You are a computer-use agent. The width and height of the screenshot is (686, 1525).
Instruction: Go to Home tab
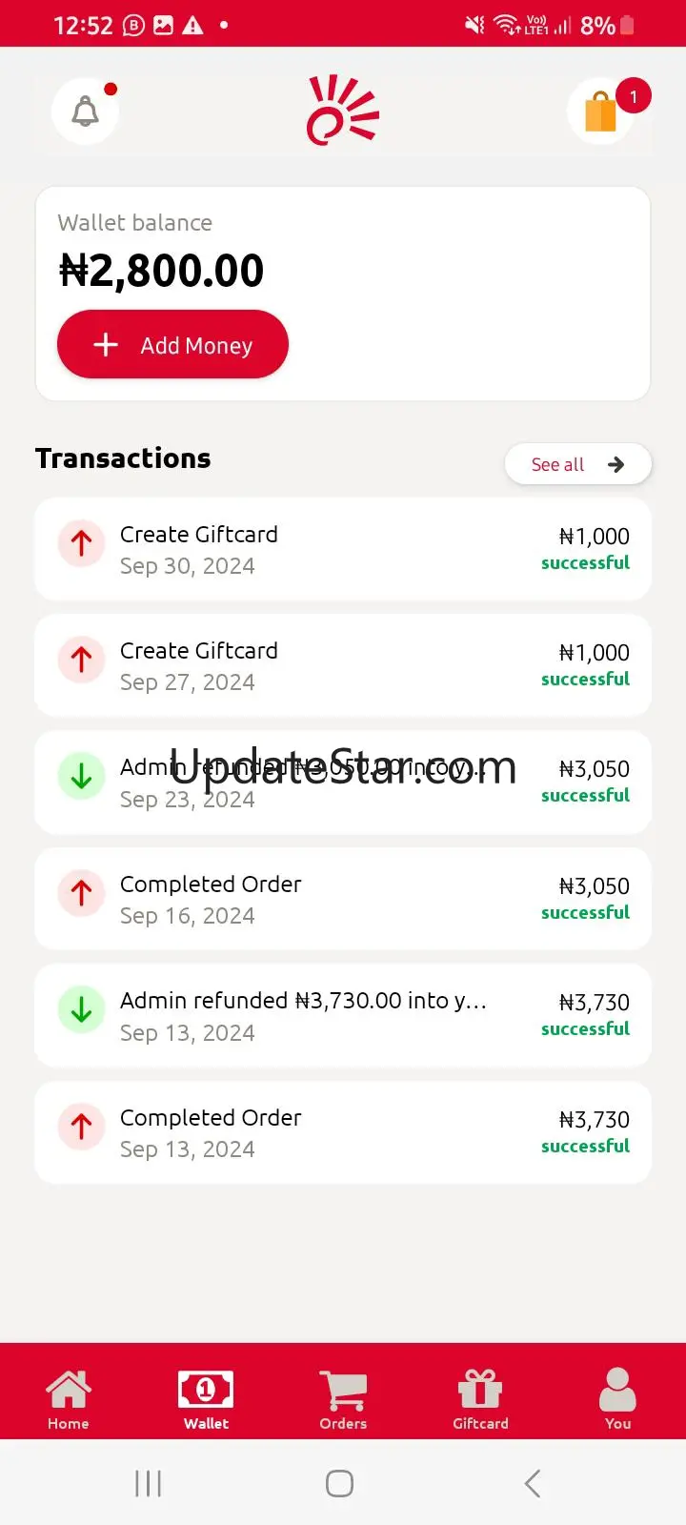pyautogui.click(x=69, y=1398)
